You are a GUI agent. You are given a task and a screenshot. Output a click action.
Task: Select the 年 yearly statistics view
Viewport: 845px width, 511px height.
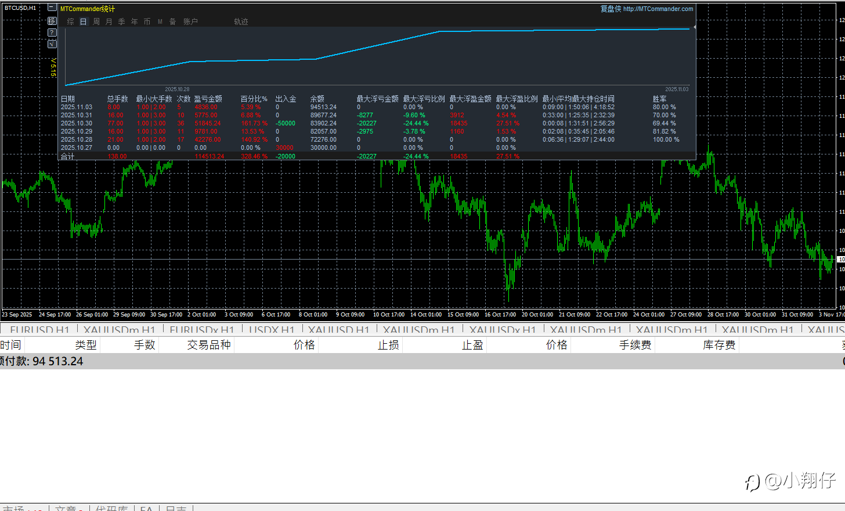click(135, 21)
